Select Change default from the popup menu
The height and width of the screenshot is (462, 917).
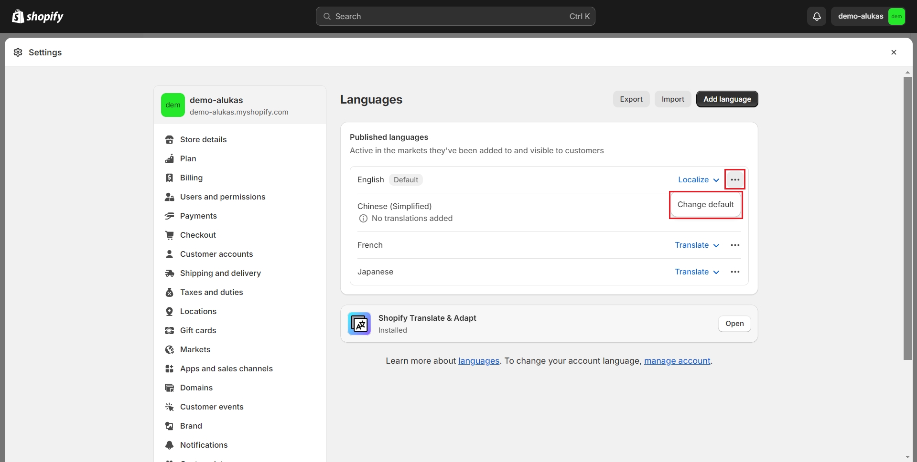(705, 205)
